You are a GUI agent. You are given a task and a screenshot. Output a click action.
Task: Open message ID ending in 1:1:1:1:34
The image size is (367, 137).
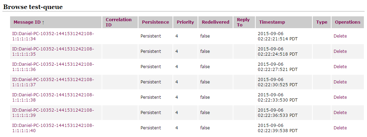(x=53, y=36)
